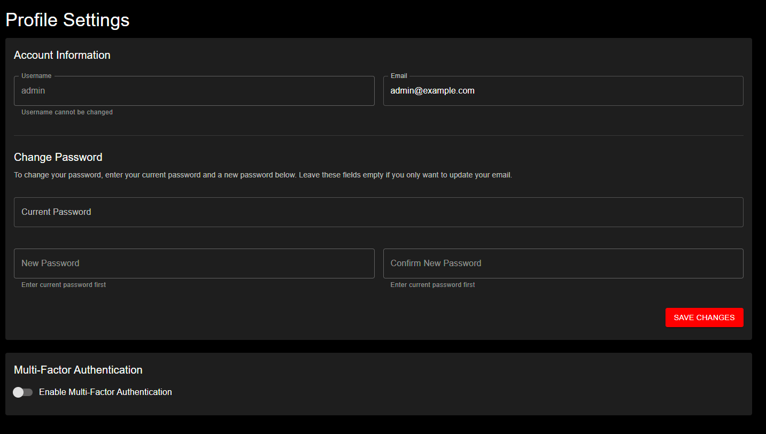Screen dimensions: 766x434
Task: Click the SAVE CHANGES button
Action: point(704,317)
